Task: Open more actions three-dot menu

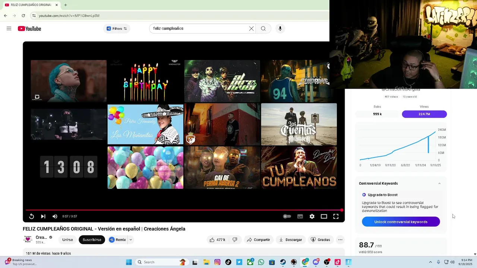Action: pyautogui.click(x=340, y=240)
